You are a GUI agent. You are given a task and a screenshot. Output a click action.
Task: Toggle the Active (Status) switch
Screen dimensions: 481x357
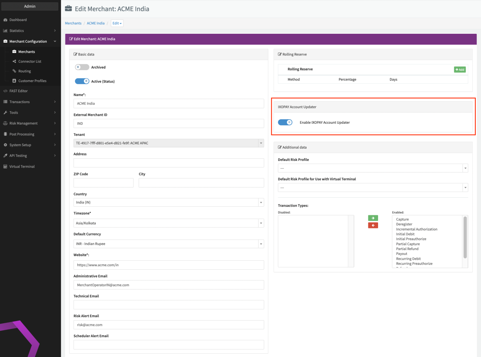[x=82, y=81]
